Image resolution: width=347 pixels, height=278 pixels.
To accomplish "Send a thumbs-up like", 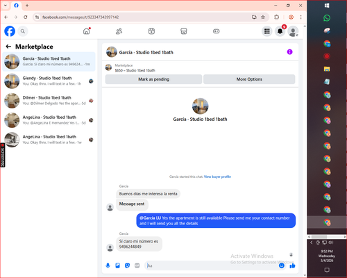I will (x=292, y=265).
